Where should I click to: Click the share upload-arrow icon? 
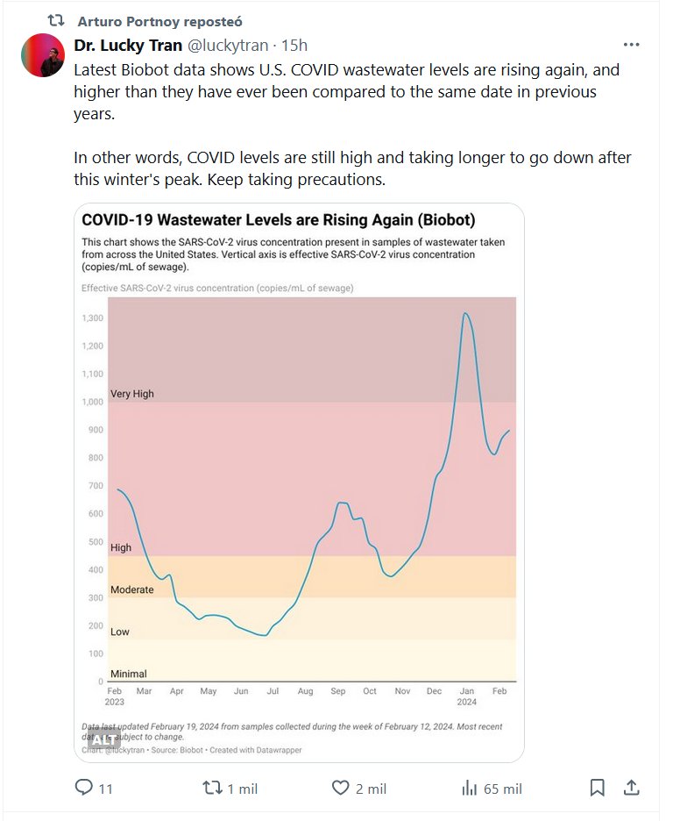click(x=631, y=788)
